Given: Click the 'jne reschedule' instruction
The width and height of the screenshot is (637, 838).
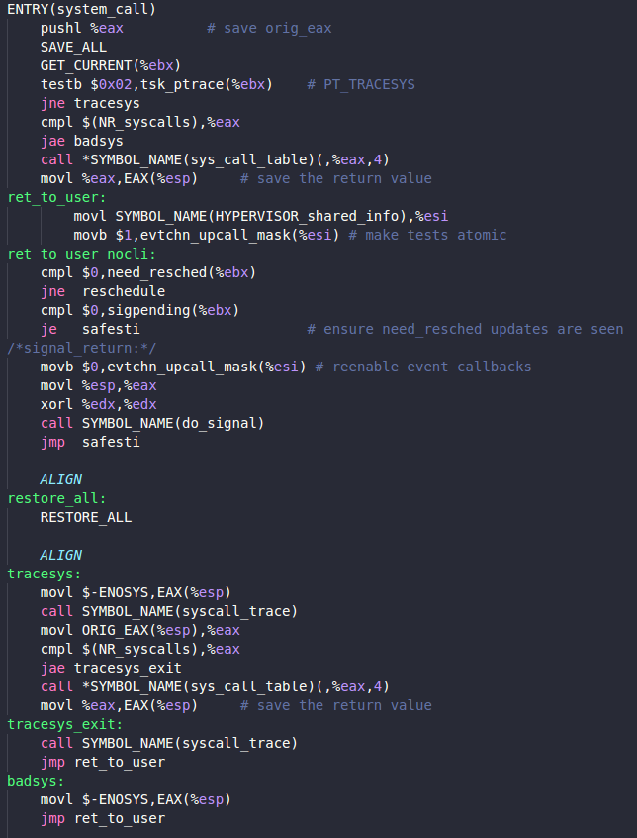Looking at the screenshot, I should point(103,291).
